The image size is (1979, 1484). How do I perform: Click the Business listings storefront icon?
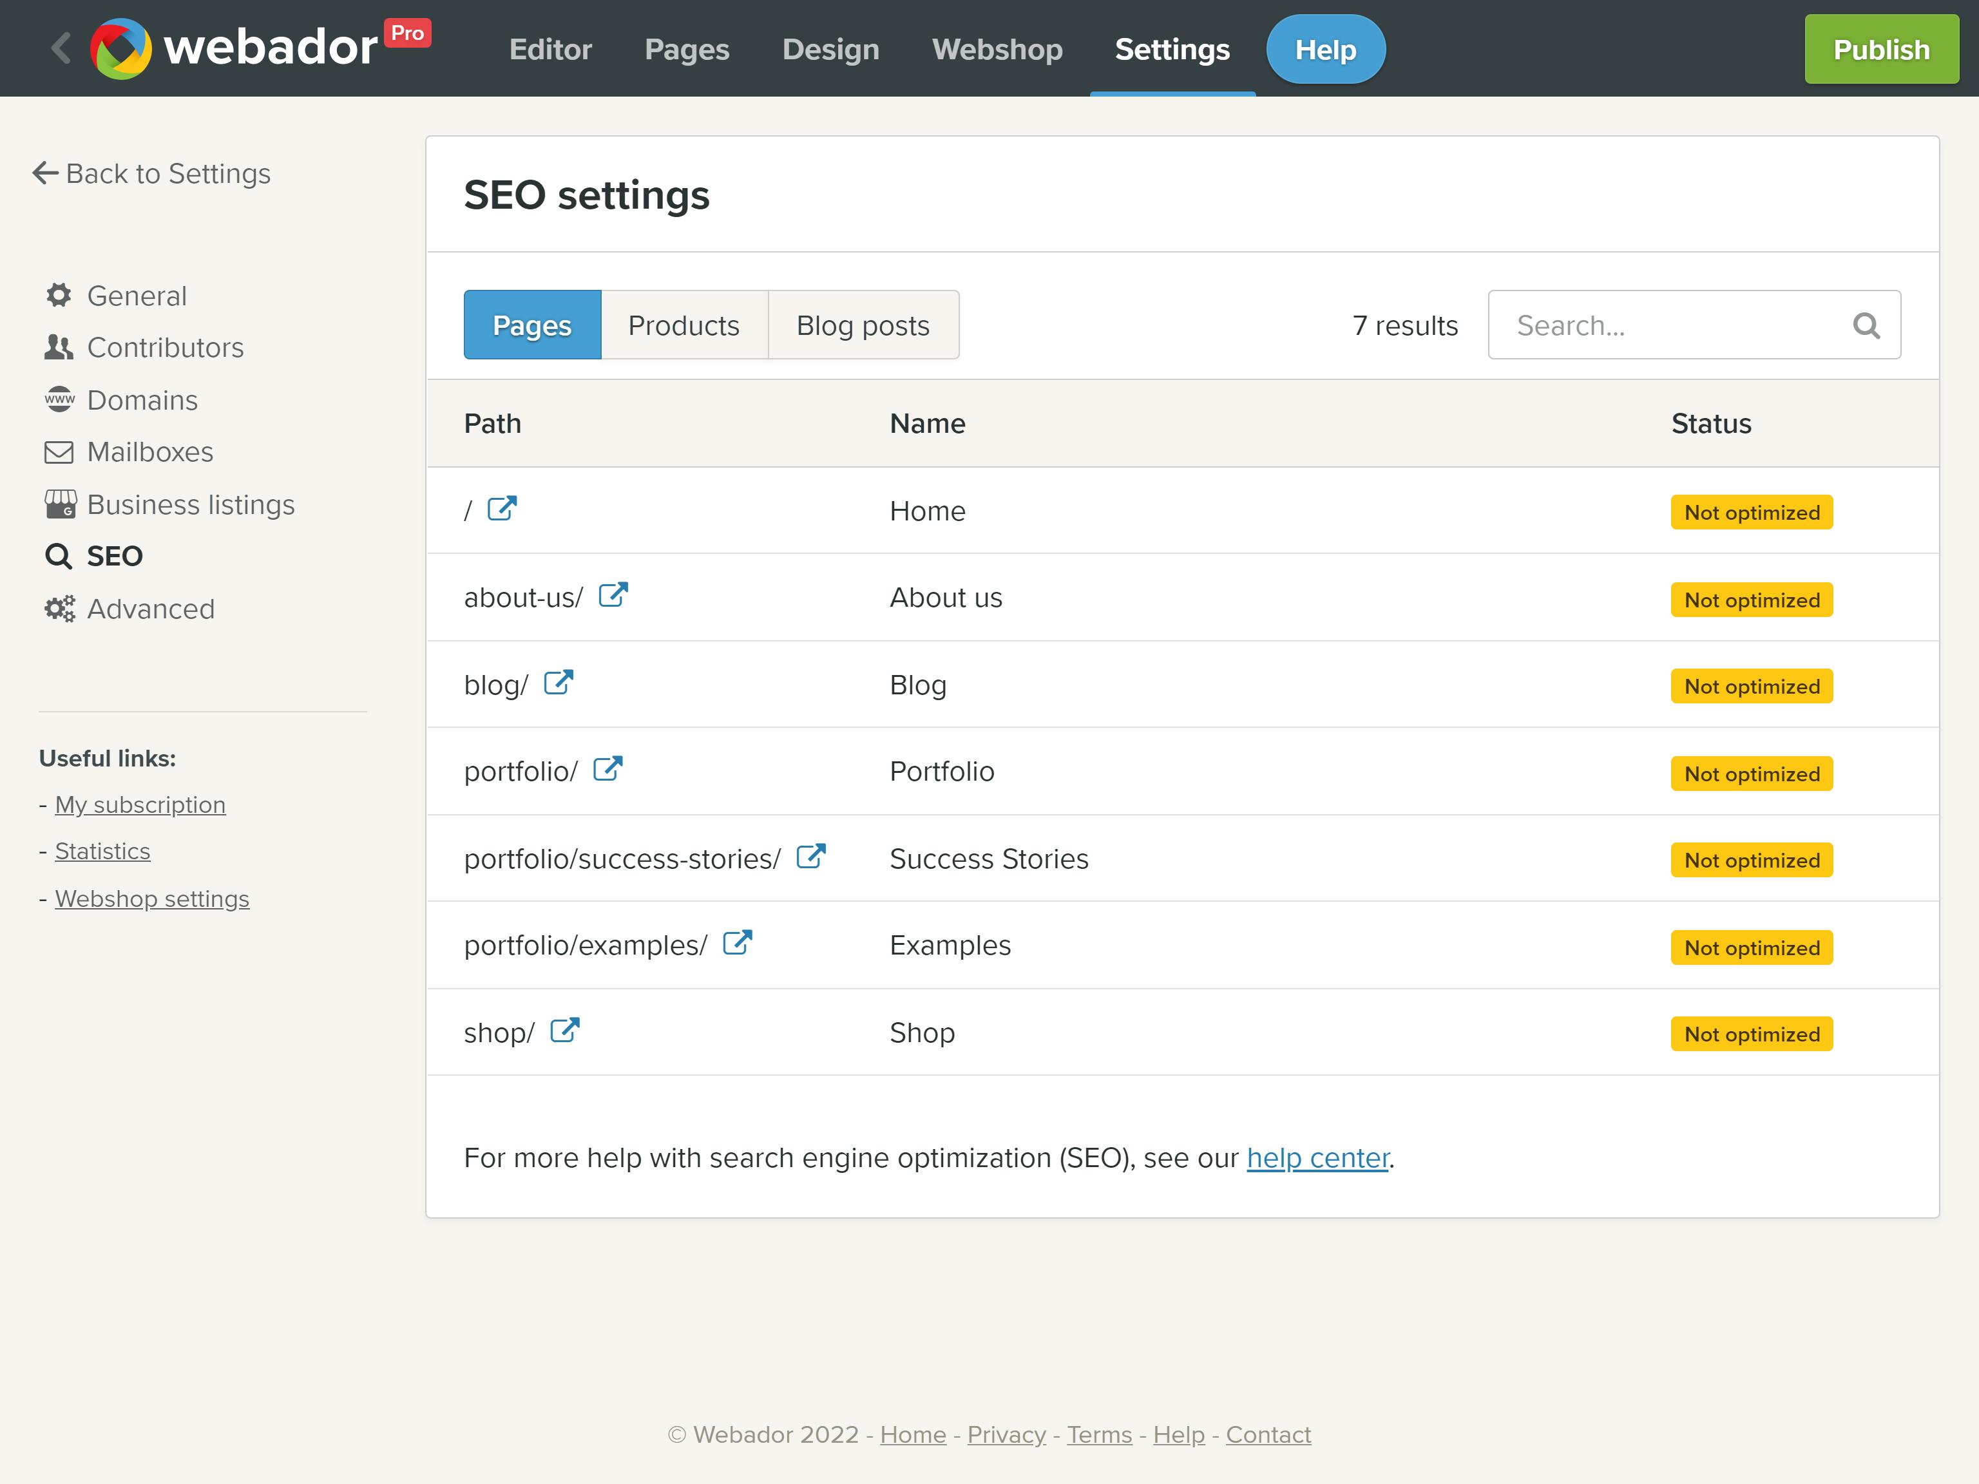(59, 504)
